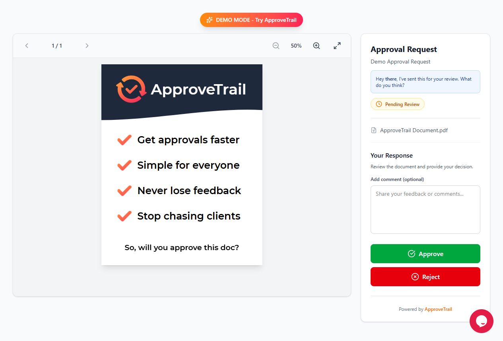This screenshot has width=503, height=341.
Task: Go to the previous page arrow
Action: coord(27,46)
